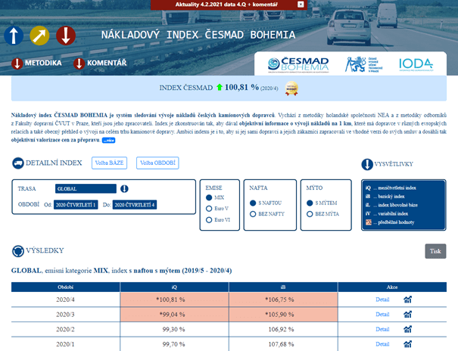This screenshot has height=351, width=458.
Task: Select the BEZ MÝTA radio button
Action: coord(310,214)
